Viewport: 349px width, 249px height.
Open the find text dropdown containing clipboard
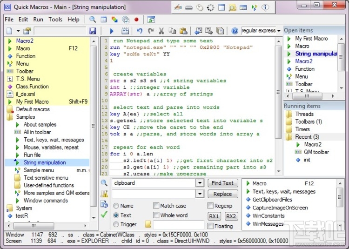point(200,183)
